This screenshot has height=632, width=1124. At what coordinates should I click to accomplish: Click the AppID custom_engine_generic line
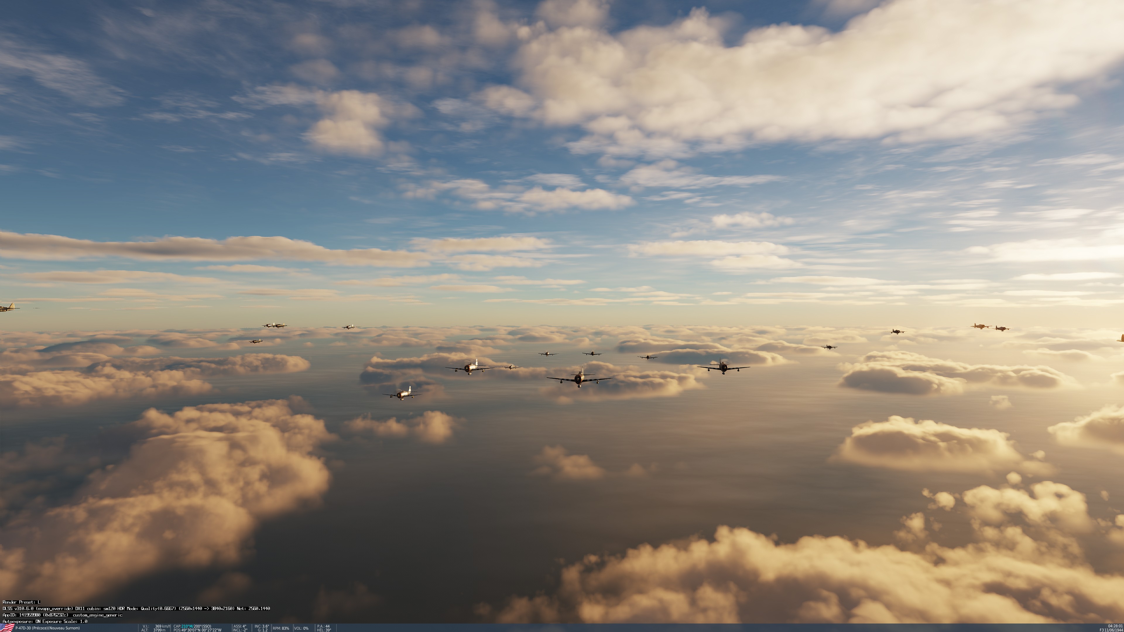click(62, 615)
